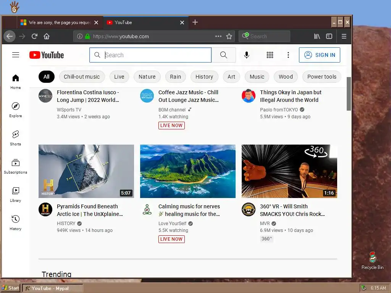Select the Chill-out music chip
This screenshot has height=293, width=391.
pos(82,77)
